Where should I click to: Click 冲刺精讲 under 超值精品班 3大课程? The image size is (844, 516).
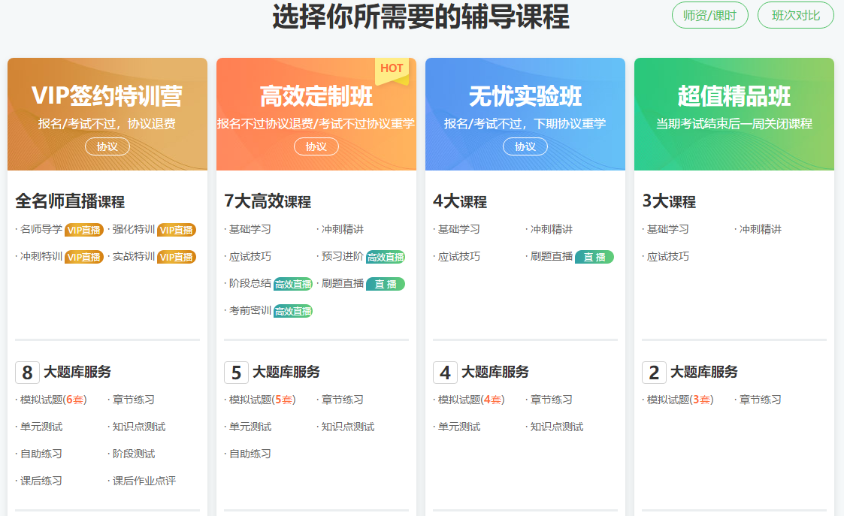pyautogui.click(x=760, y=229)
